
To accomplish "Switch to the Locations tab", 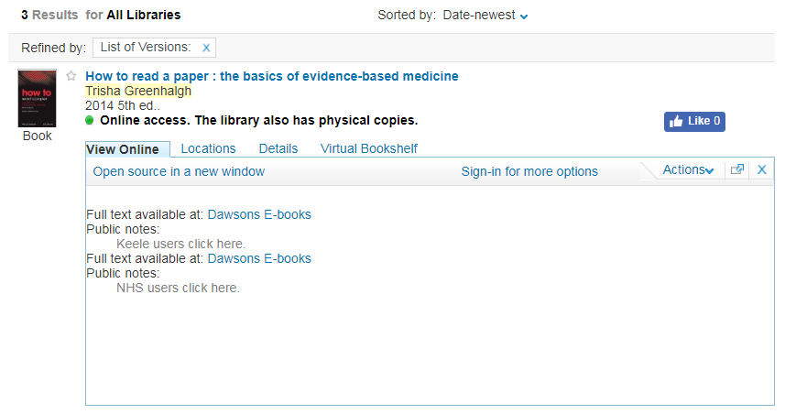I will click(x=208, y=148).
